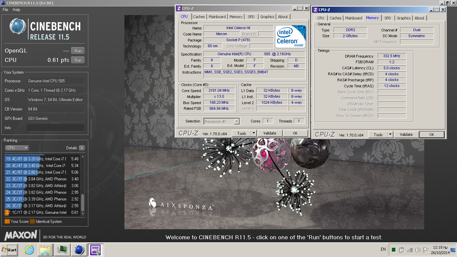Image resolution: width=457 pixels, height=257 pixels.
Task: Switch to Graphics tab in left CPU-Z
Action: [267, 17]
